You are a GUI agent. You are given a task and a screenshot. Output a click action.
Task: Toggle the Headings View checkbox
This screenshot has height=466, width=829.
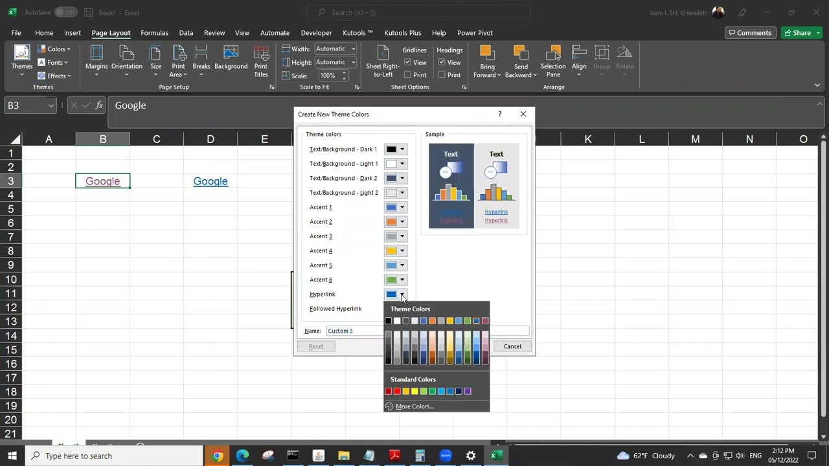tap(442, 62)
